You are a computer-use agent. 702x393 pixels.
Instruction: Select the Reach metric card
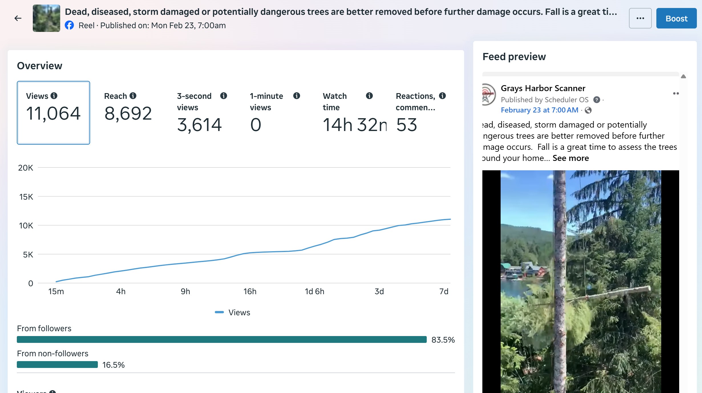pos(128,113)
